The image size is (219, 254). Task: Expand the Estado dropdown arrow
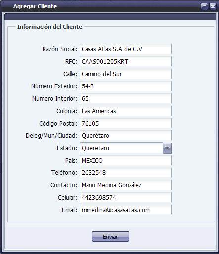point(167,148)
